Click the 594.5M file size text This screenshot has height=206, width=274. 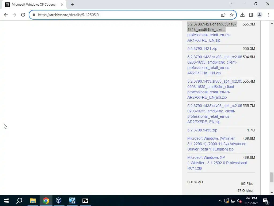[249, 57]
